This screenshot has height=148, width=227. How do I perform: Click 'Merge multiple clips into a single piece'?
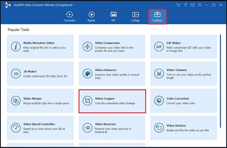pos(46,103)
